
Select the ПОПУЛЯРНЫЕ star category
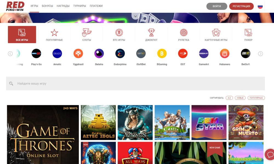[x=54, y=35]
